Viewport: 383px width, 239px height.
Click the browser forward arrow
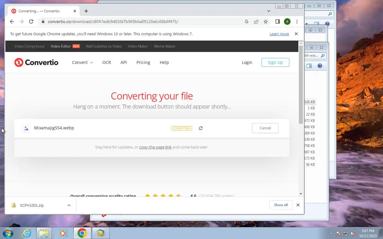[22, 22]
